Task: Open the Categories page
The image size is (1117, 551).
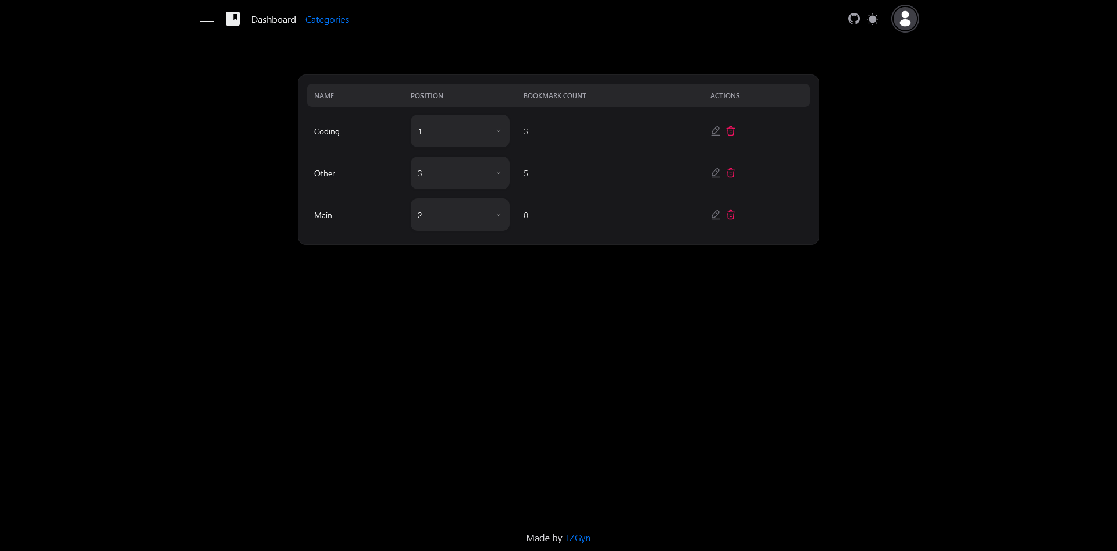Action: pyautogui.click(x=327, y=19)
